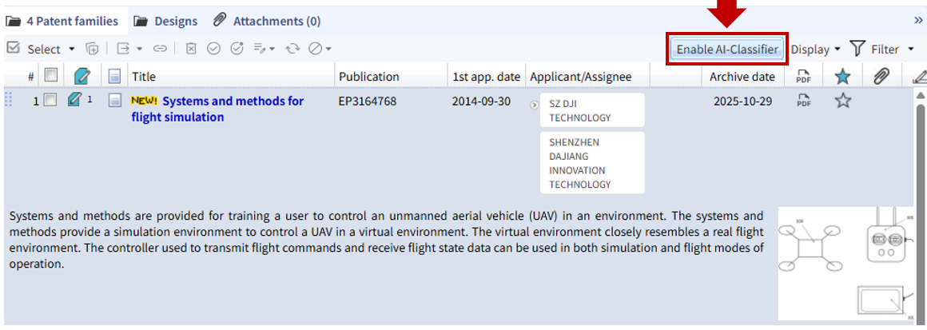
Task: Click the add-copy icon next to Select
Action: tap(93, 49)
